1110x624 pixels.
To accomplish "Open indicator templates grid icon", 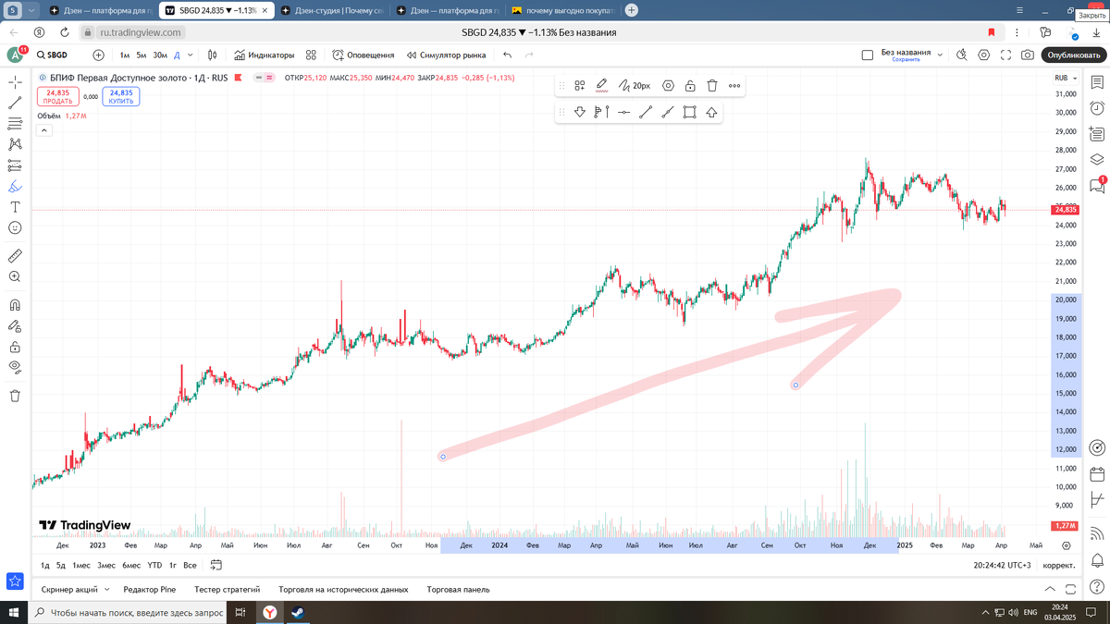I will coord(311,55).
